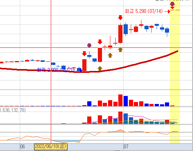Click the blue arrow after the 최저 label
Image resolution: width=193 pixels, height=151 pixels.
click(79, 70)
